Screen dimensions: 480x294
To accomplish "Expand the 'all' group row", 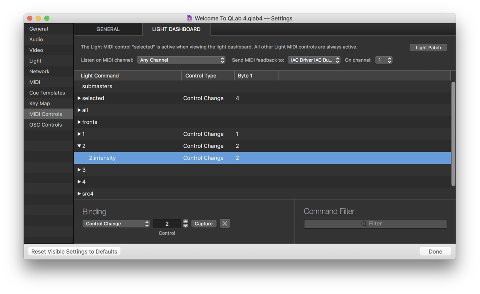I will 79,110.
